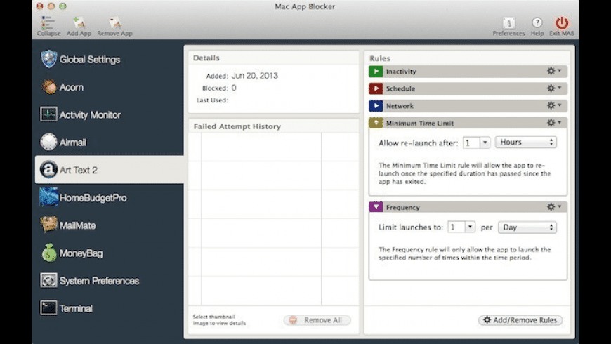Click the Exit MAB power icon
Image resolution: width=611 pixels, height=344 pixels.
tap(562, 22)
